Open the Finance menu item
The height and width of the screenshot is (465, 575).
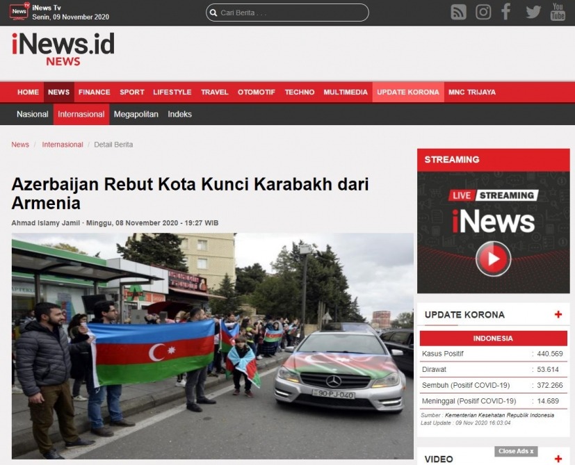(x=94, y=92)
